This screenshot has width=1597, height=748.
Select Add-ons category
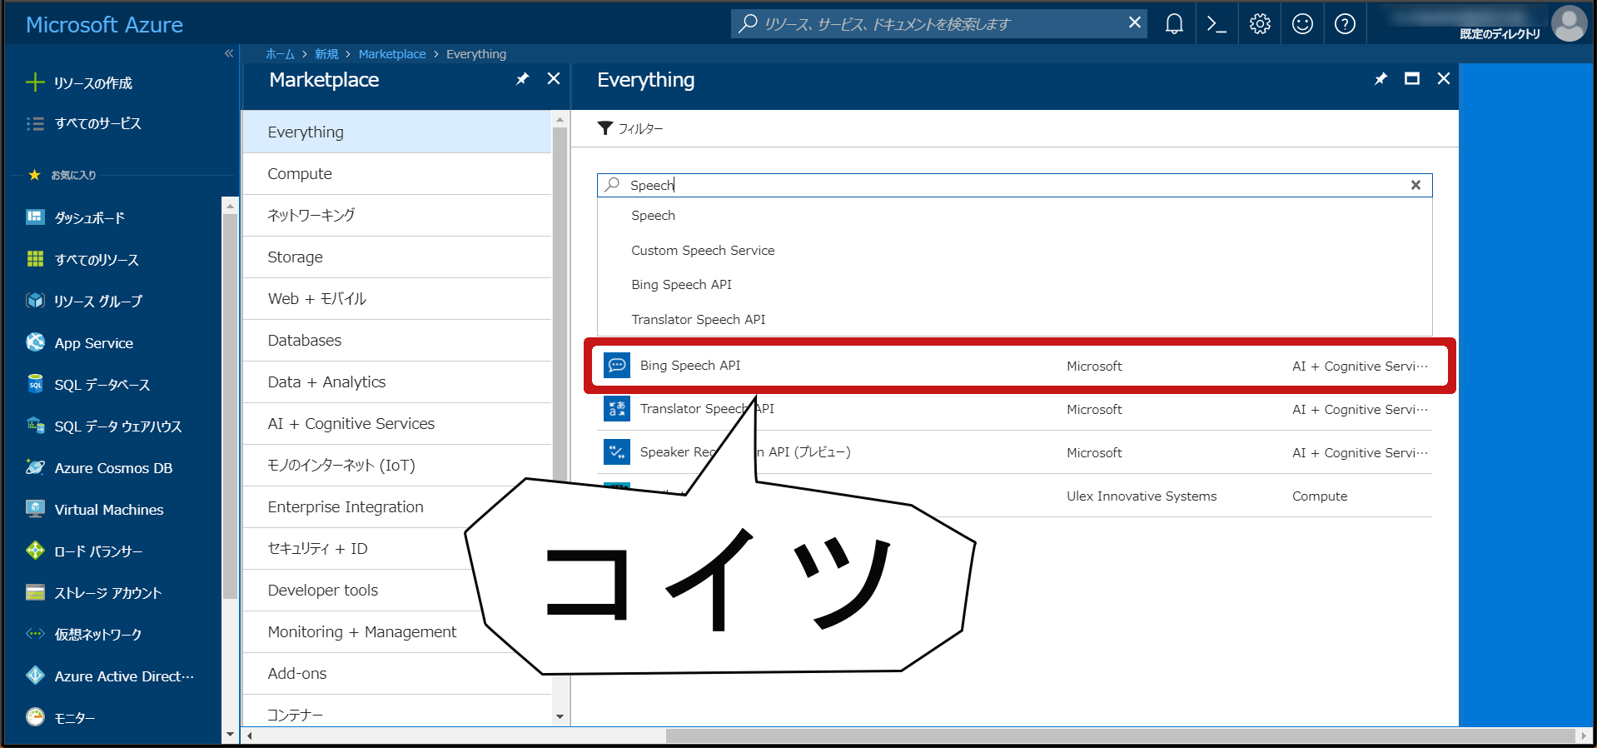point(396,673)
